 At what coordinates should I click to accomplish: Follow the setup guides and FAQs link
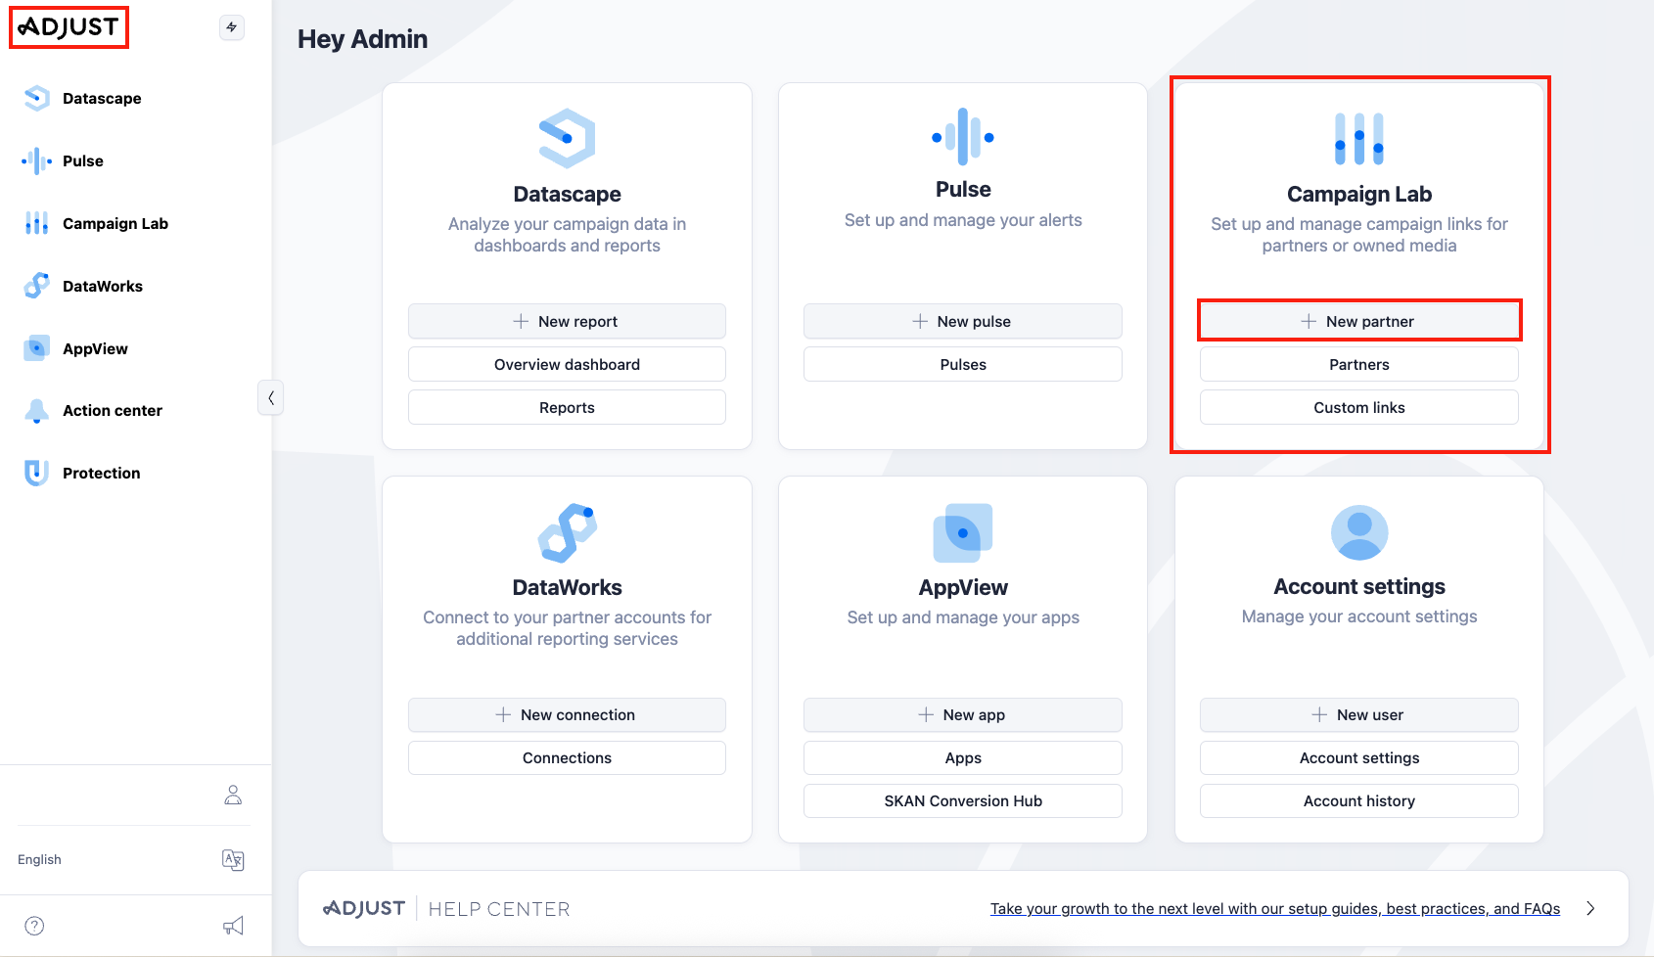pos(1275,909)
